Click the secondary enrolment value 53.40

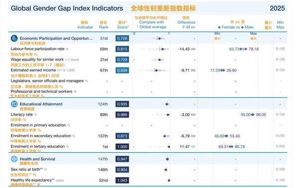pos(235,136)
